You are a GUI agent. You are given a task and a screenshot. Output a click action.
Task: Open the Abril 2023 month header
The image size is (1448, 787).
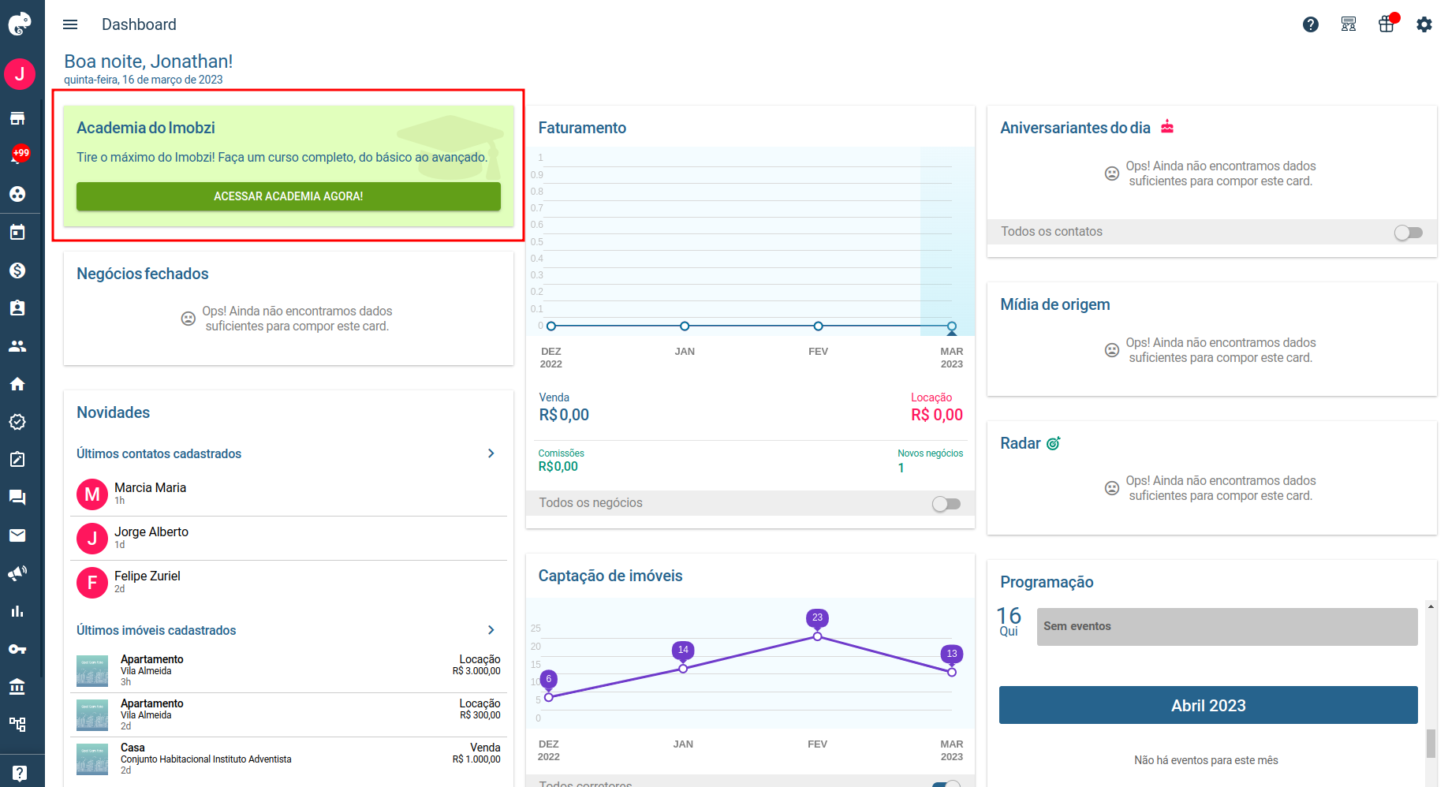pos(1208,705)
